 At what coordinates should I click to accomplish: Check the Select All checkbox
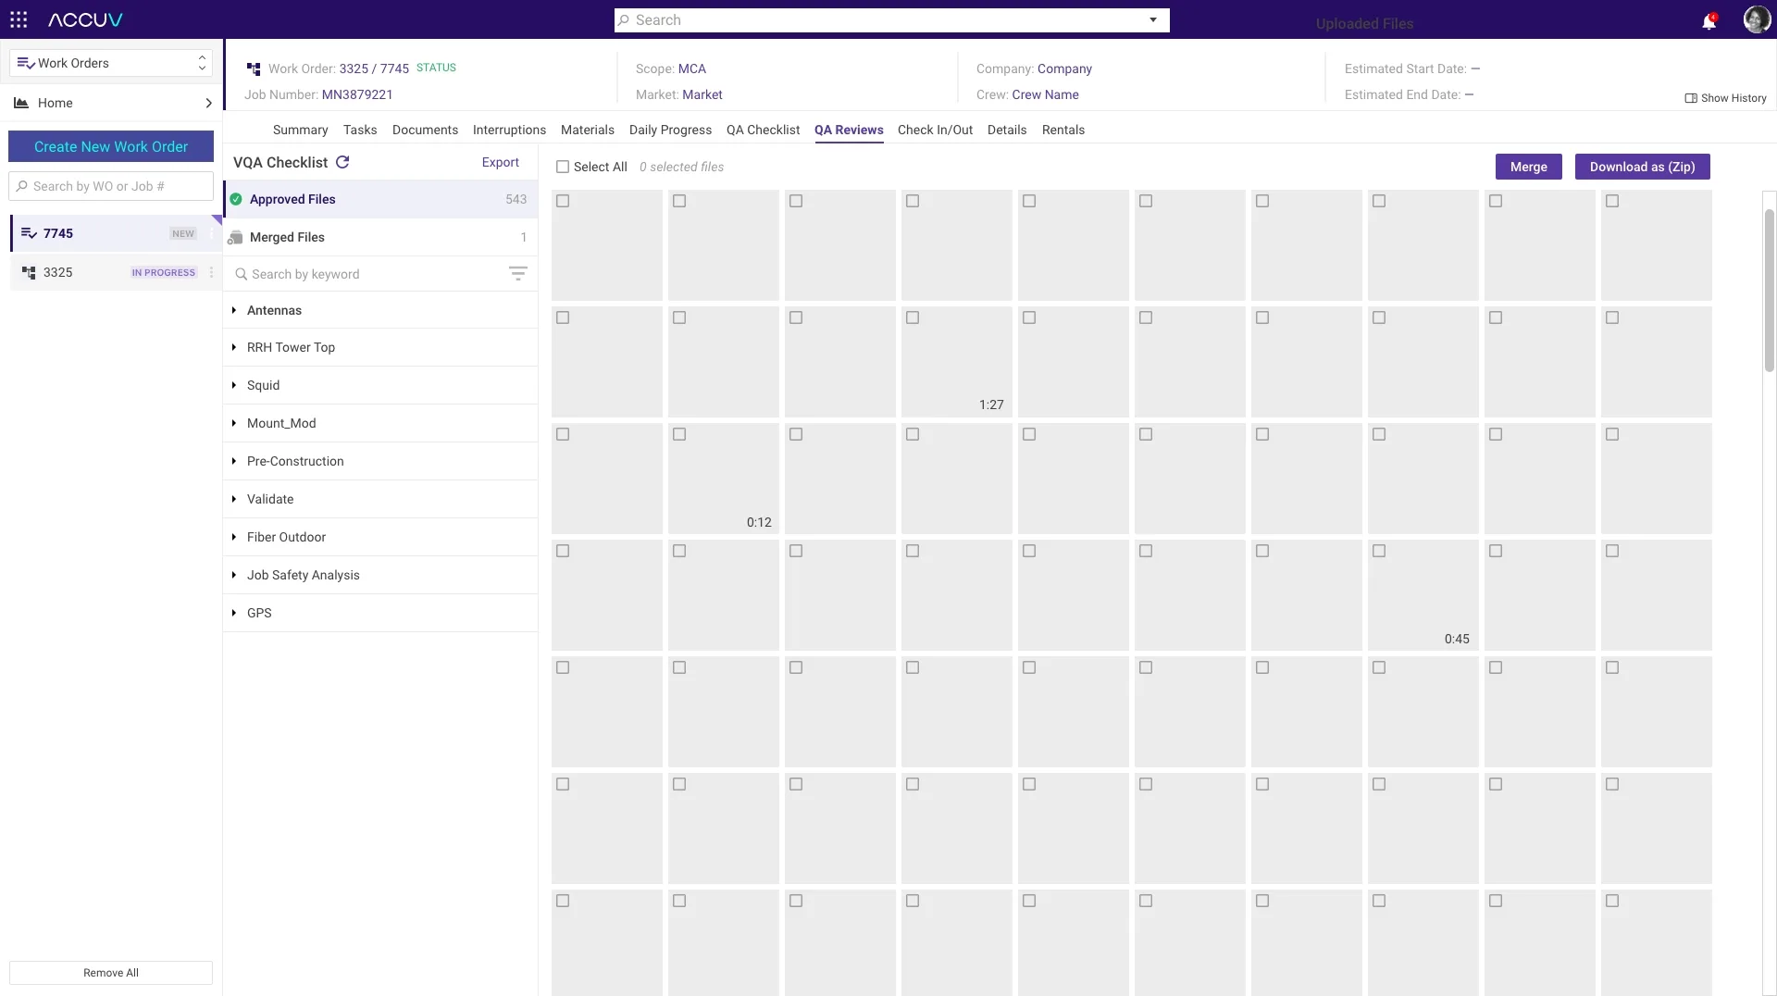563,167
